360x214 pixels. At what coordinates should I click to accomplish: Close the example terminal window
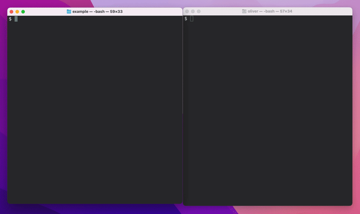click(x=12, y=11)
